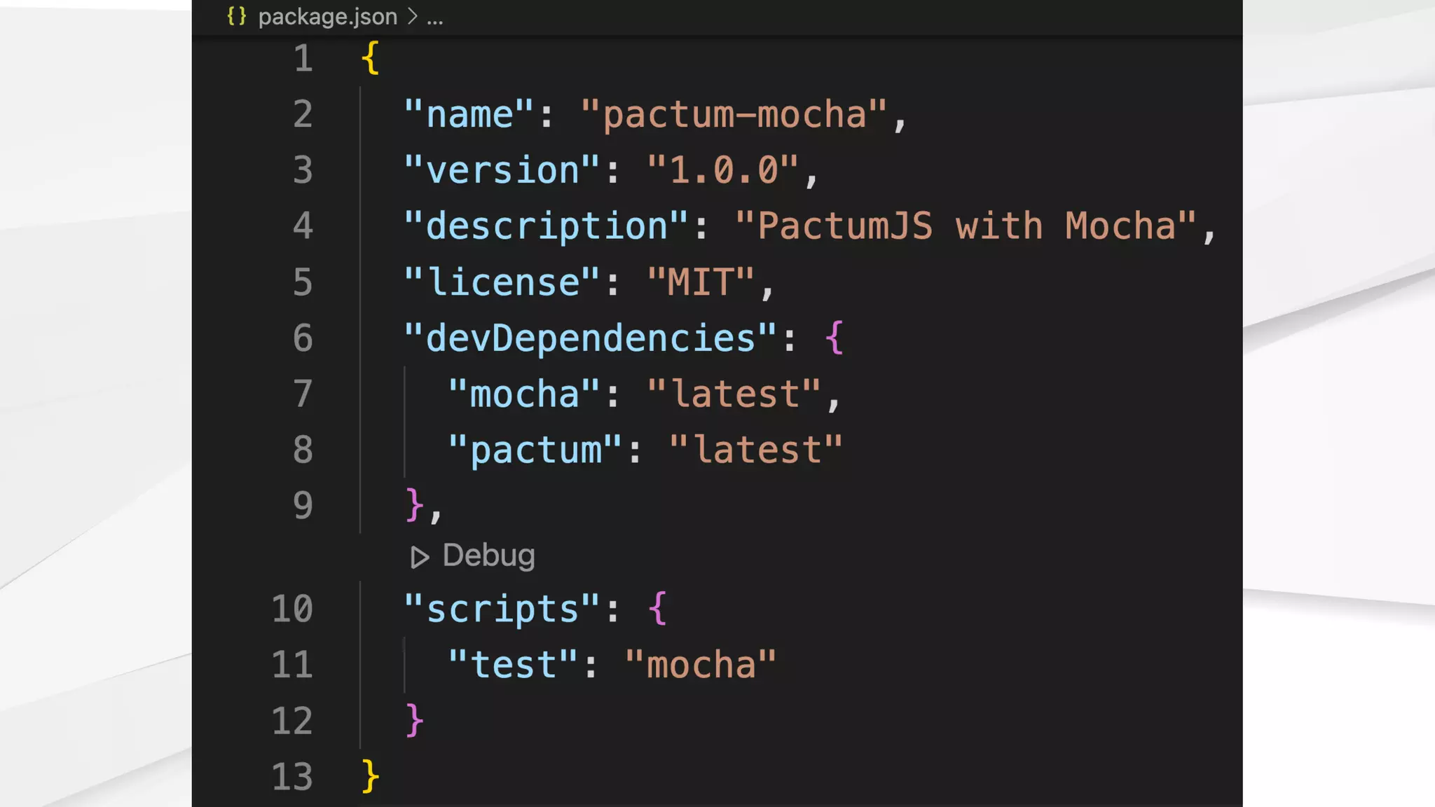Place cursor on "pactum-mocha" name value
1435x807 pixels.
tap(734, 115)
